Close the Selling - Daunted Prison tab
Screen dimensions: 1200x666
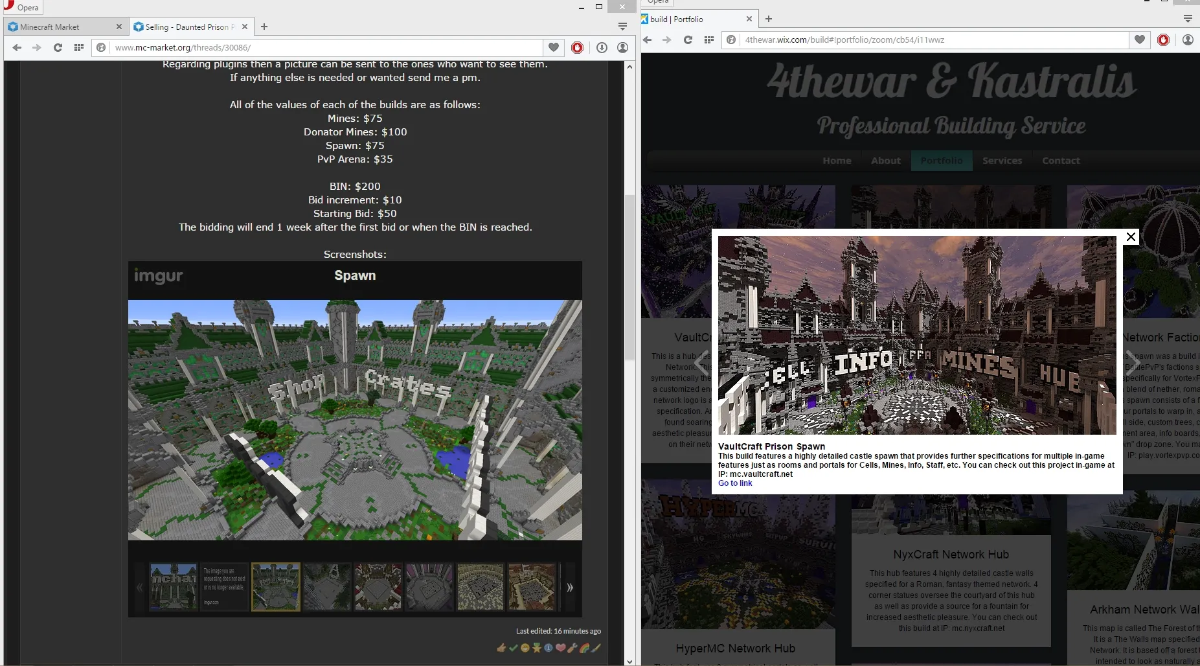tap(244, 27)
